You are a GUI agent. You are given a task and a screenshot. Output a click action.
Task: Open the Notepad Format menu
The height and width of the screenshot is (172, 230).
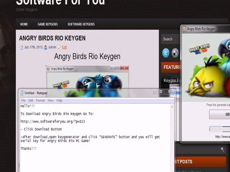[x=40, y=100]
